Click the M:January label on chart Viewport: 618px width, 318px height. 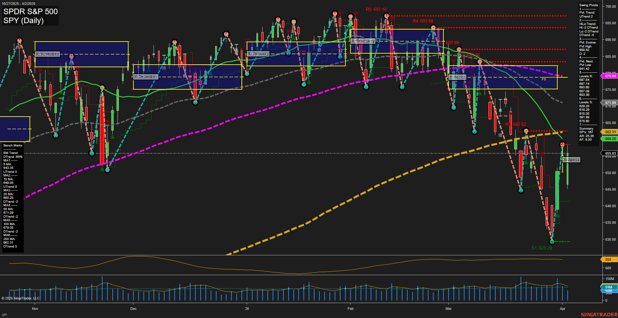[258, 54]
